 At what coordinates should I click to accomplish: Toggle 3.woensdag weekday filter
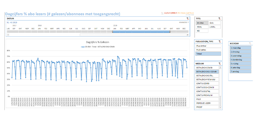[240, 56]
